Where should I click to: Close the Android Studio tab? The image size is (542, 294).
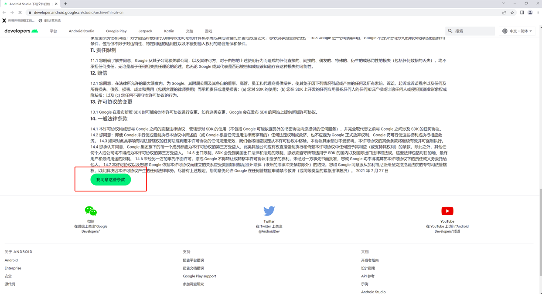click(56, 3)
